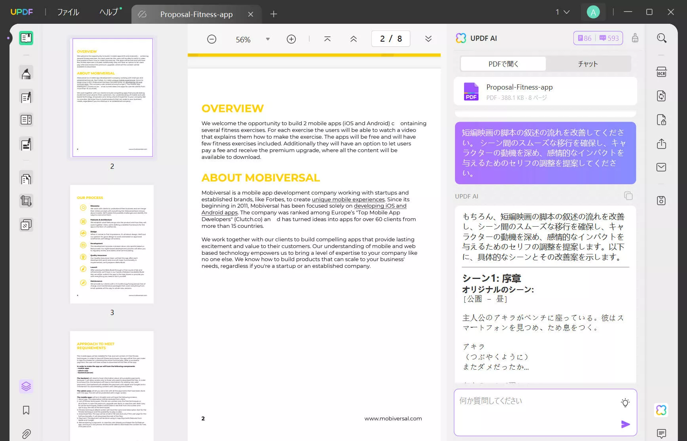Select the PDFで聞く tab
This screenshot has width=687, height=441.
[x=503, y=64]
